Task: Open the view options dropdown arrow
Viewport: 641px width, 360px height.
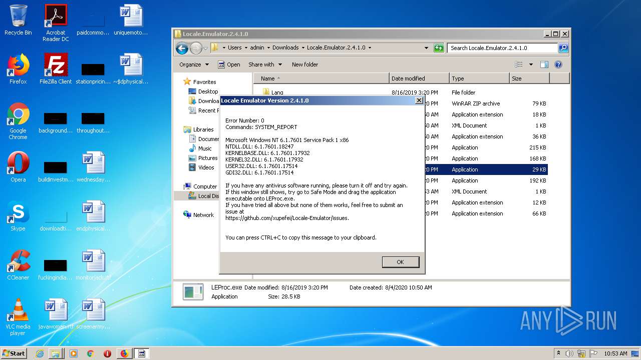Action: [531, 64]
